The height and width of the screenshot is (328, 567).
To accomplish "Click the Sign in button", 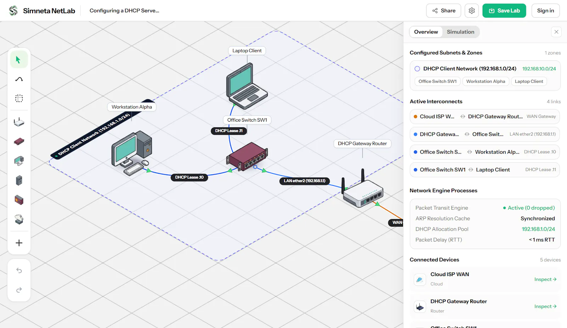I will (x=545, y=11).
